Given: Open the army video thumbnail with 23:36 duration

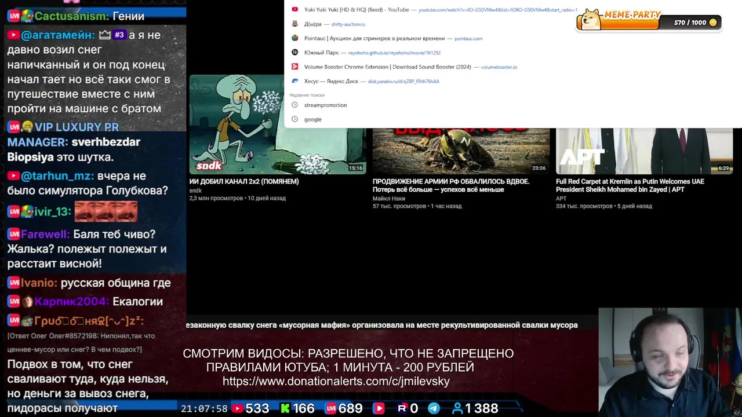Looking at the screenshot, I should [461, 151].
